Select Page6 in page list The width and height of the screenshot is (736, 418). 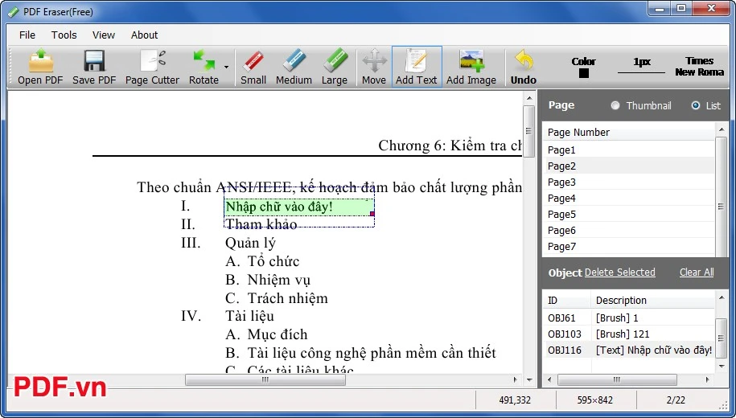pyautogui.click(x=628, y=230)
